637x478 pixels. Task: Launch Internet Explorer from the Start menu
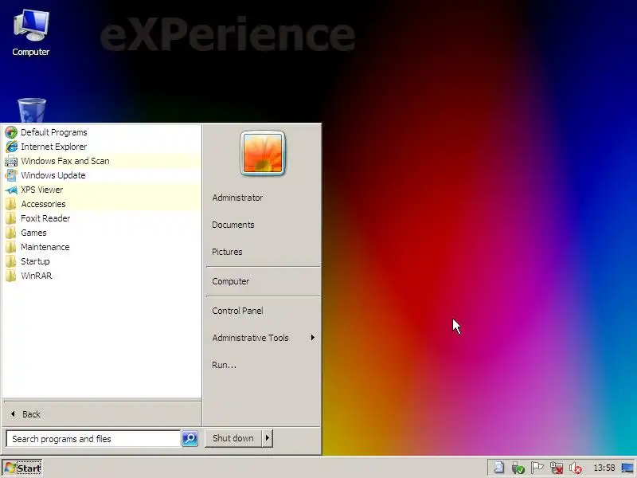[102, 147]
